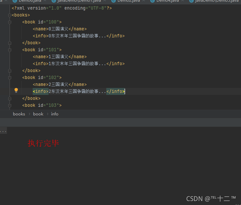Click the closing </book> tag after book 101

pyautogui.click(x=31, y=71)
